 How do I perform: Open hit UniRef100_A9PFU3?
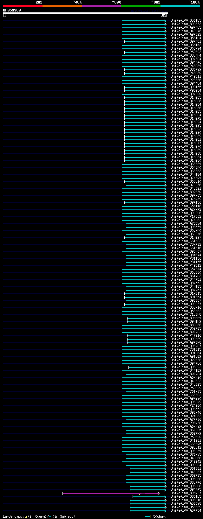(x=186, y=27)
